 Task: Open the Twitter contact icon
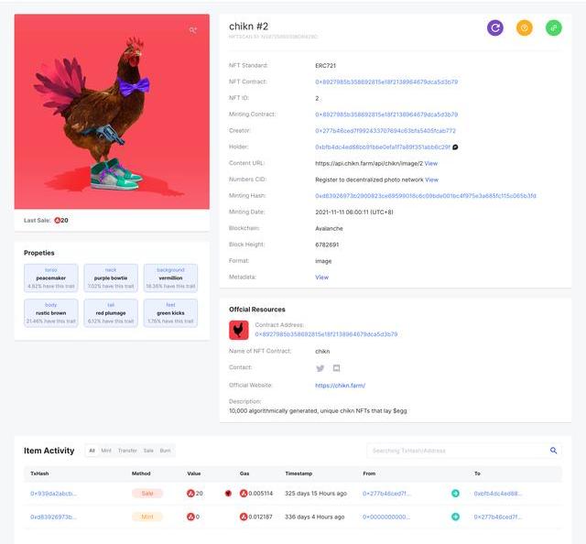click(320, 368)
